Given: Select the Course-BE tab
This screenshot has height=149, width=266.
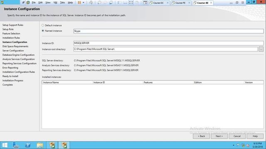Looking at the screenshot, I should (202, 3).
